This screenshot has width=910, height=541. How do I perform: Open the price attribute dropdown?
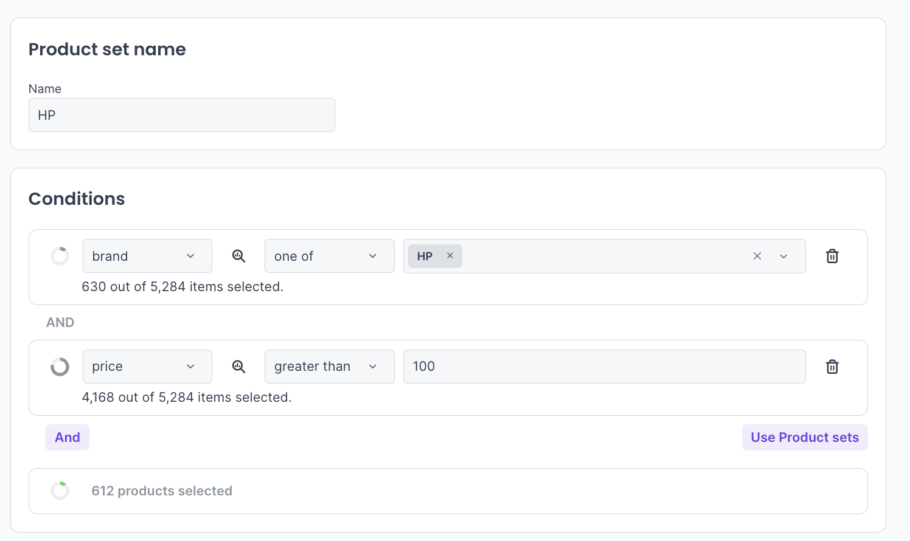[147, 367]
